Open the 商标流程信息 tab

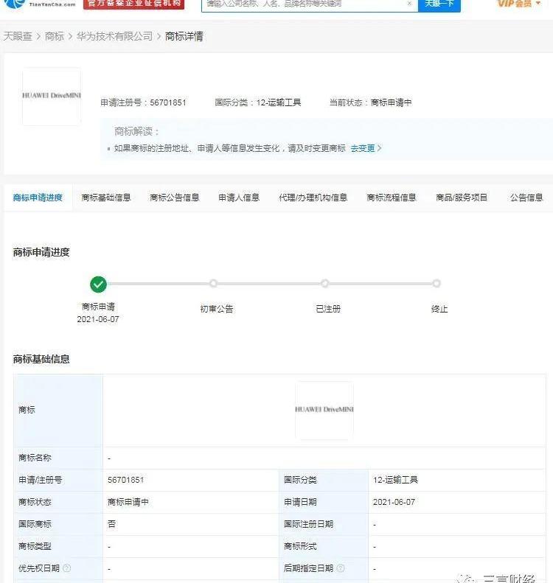pyautogui.click(x=392, y=198)
